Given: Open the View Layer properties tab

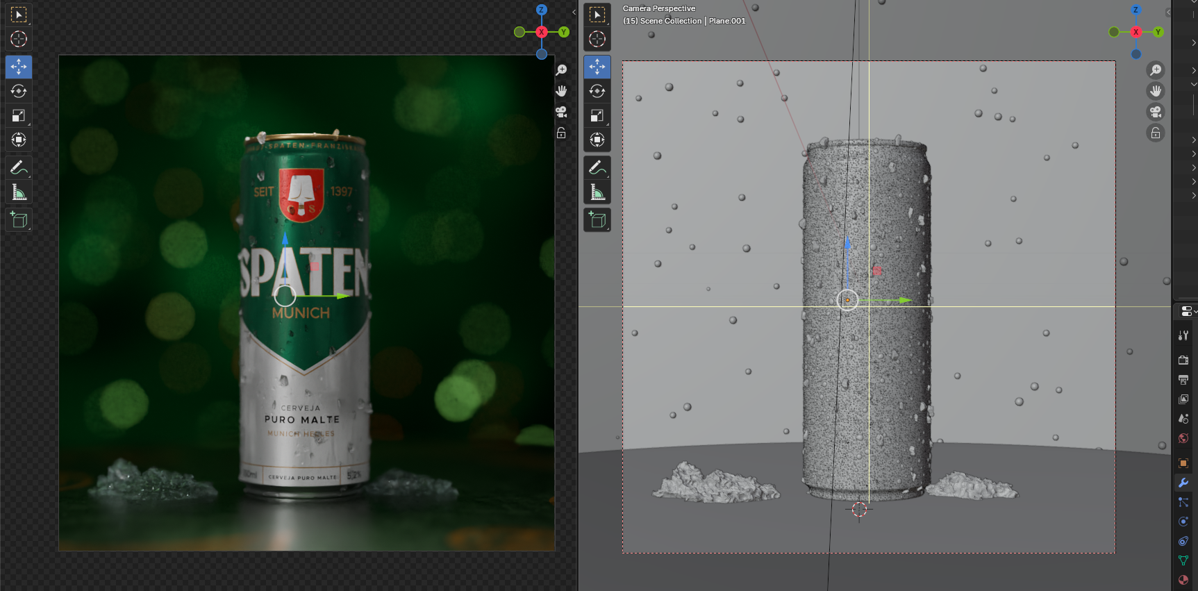Looking at the screenshot, I should (x=1183, y=399).
